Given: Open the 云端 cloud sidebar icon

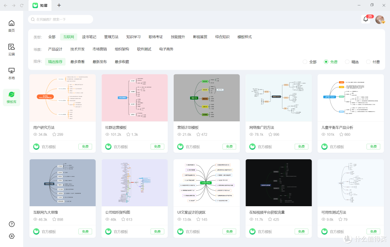Looking at the screenshot, I should coord(12,50).
